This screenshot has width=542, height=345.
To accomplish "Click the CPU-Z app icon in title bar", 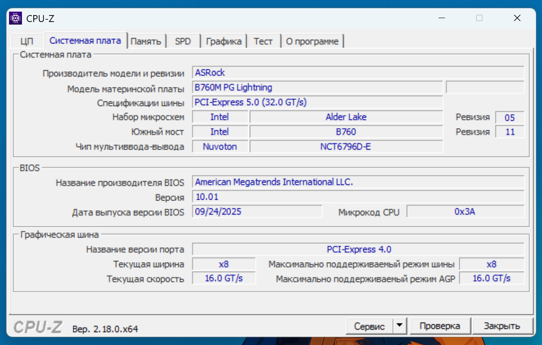I will (16, 18).
